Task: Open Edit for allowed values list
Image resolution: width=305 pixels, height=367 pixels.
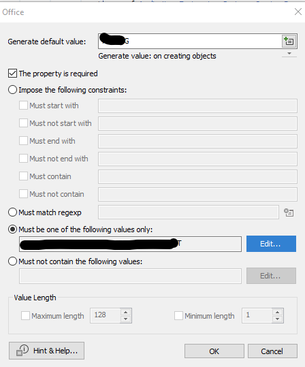Action: point(271,244)
